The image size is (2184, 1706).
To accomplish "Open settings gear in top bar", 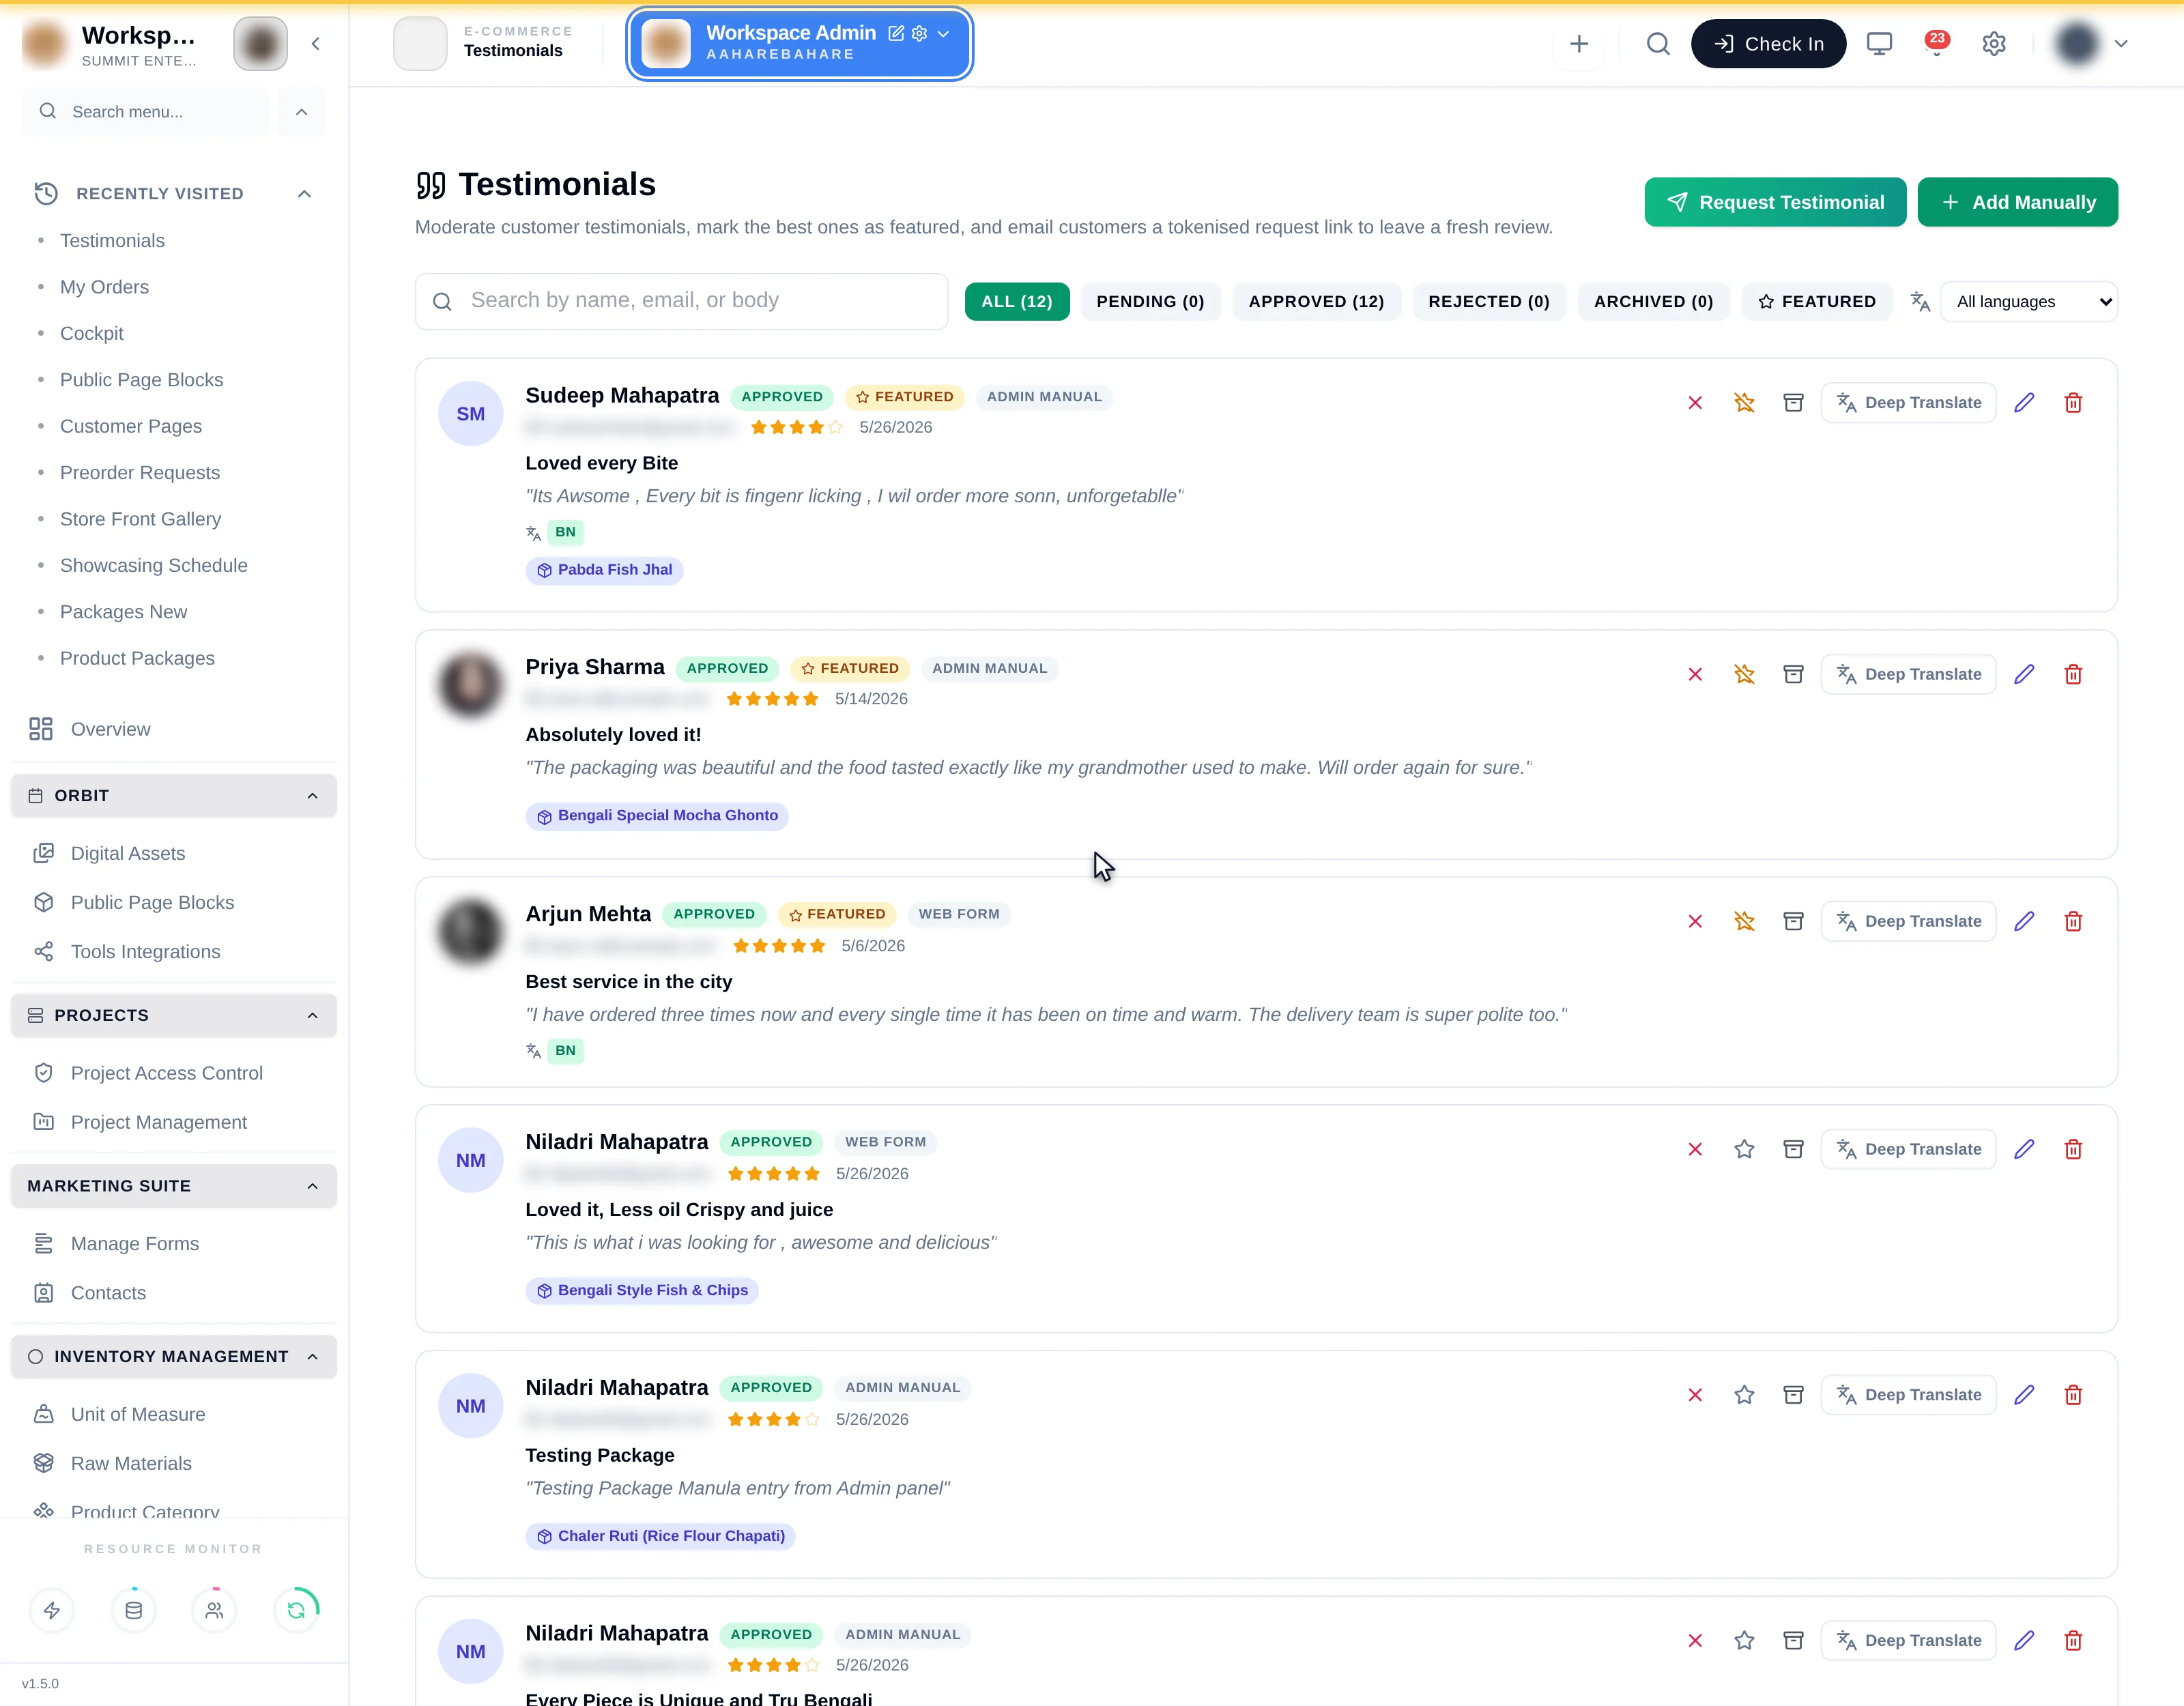I will (x=1994, y=44).
